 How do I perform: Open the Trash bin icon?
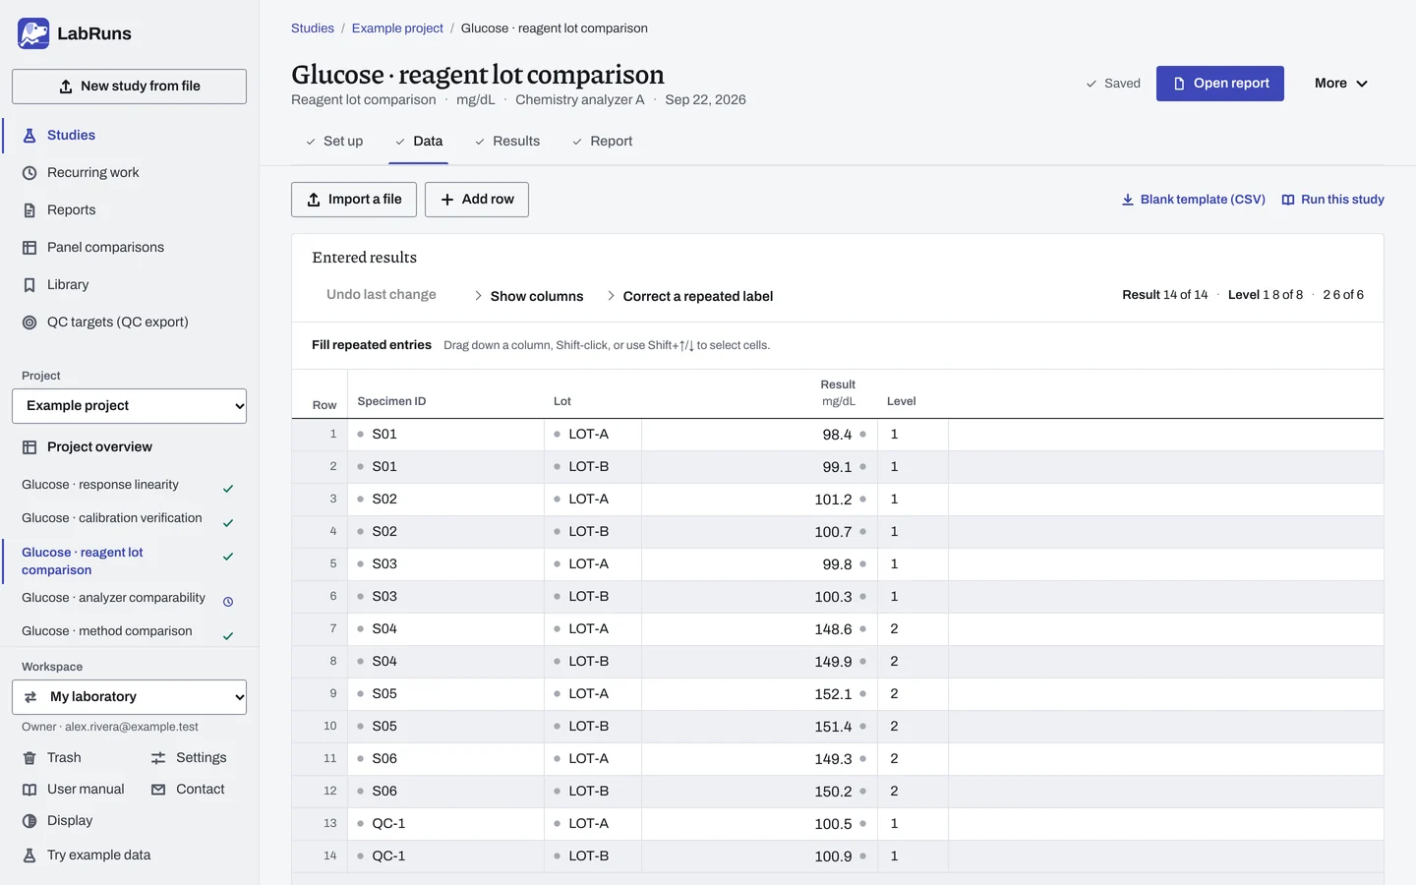click(x=29, y=758)
